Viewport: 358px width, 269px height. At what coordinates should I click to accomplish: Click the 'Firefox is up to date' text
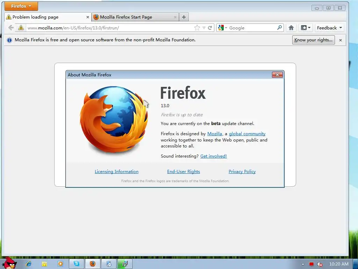[182, 115]
